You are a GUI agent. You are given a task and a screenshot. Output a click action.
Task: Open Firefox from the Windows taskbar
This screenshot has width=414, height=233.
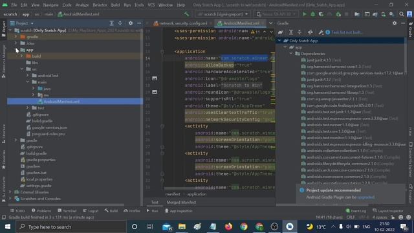pos(228,227)
